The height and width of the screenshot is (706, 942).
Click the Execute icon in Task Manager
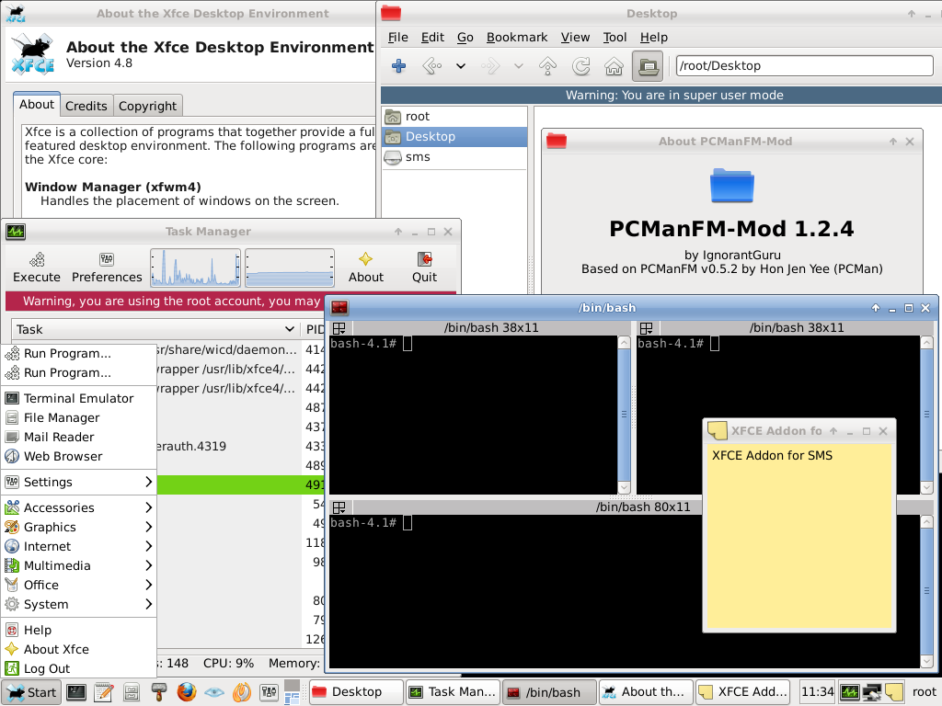click(x=37, y=267)
